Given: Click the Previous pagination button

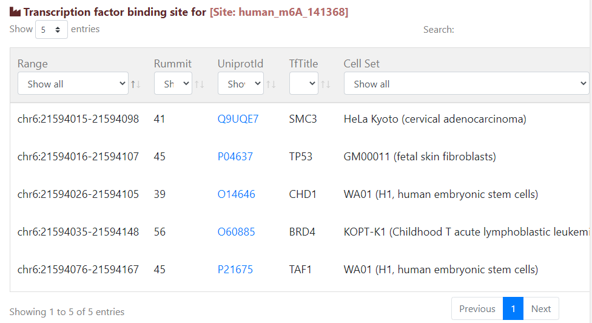Looking at the screenshot, I should coord(477,308).
